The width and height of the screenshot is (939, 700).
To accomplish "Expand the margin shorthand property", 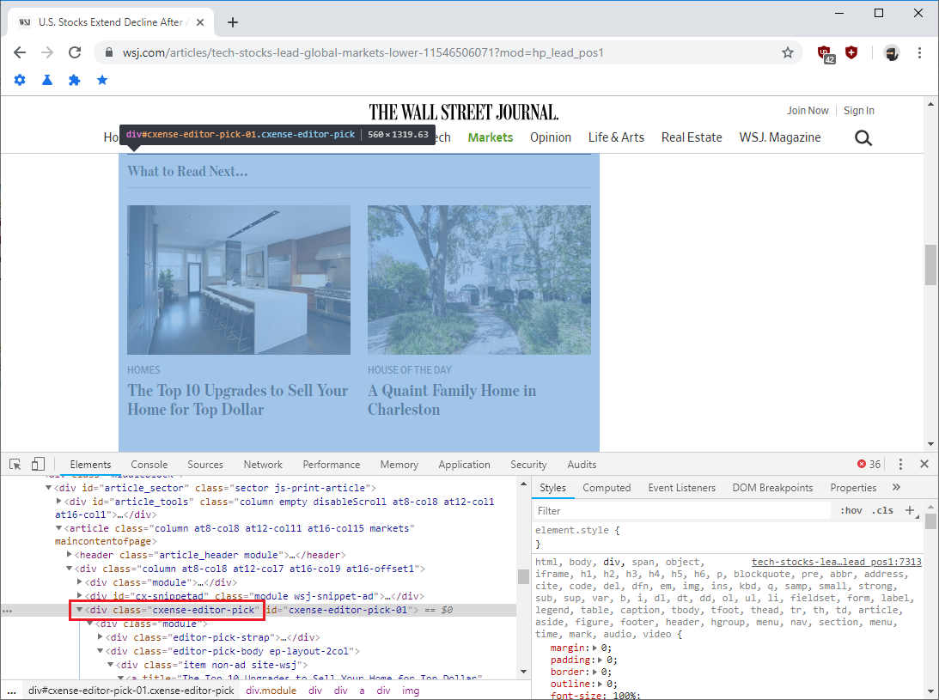I will (x=595, y=648).
